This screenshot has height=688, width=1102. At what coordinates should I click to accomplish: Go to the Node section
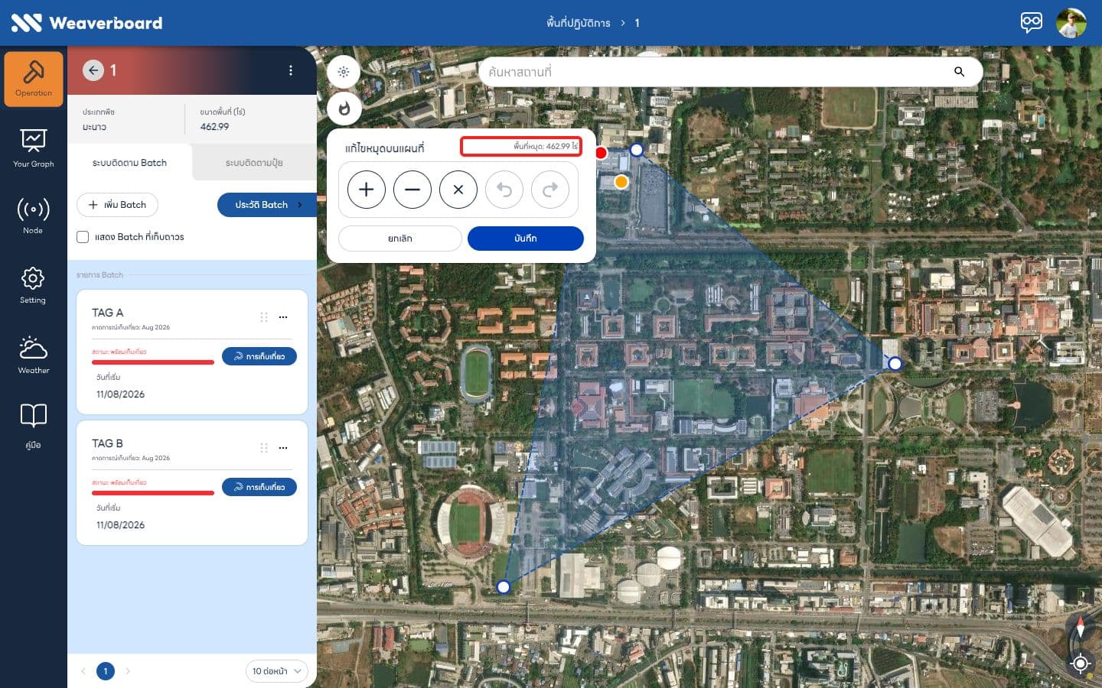coord(34,216)
